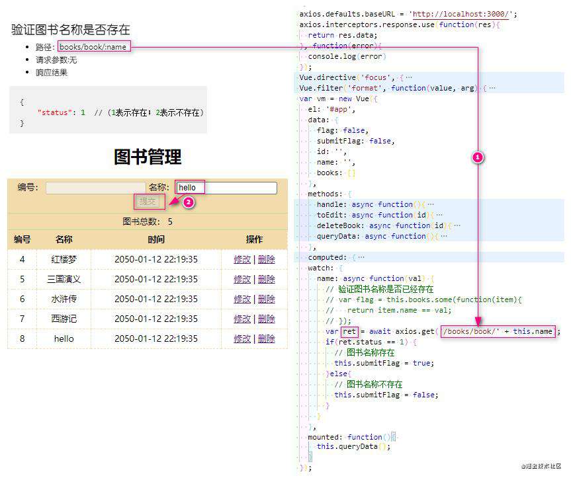Expand folded handle async function
Viewport: 571px width, 478px height.
click(431, 204)
